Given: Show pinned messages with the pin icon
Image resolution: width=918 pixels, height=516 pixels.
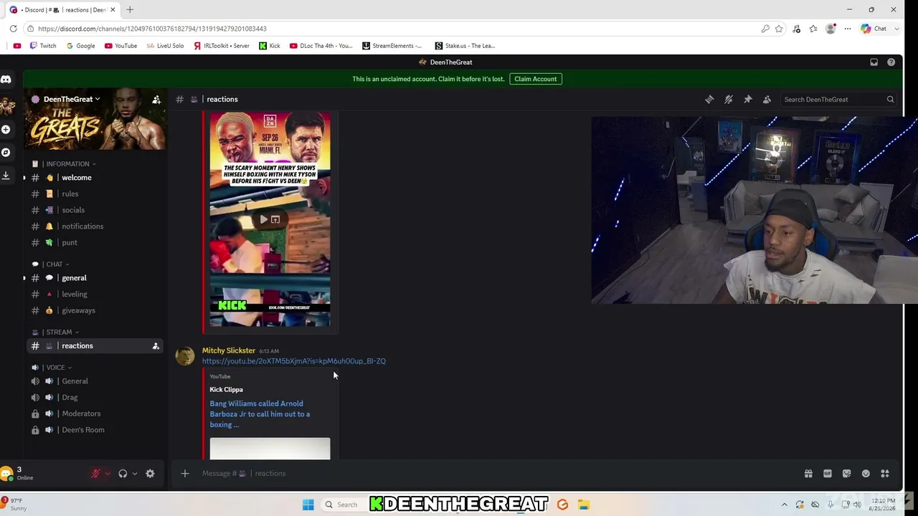Looking at the screenshot, I should tap(748, 100).
